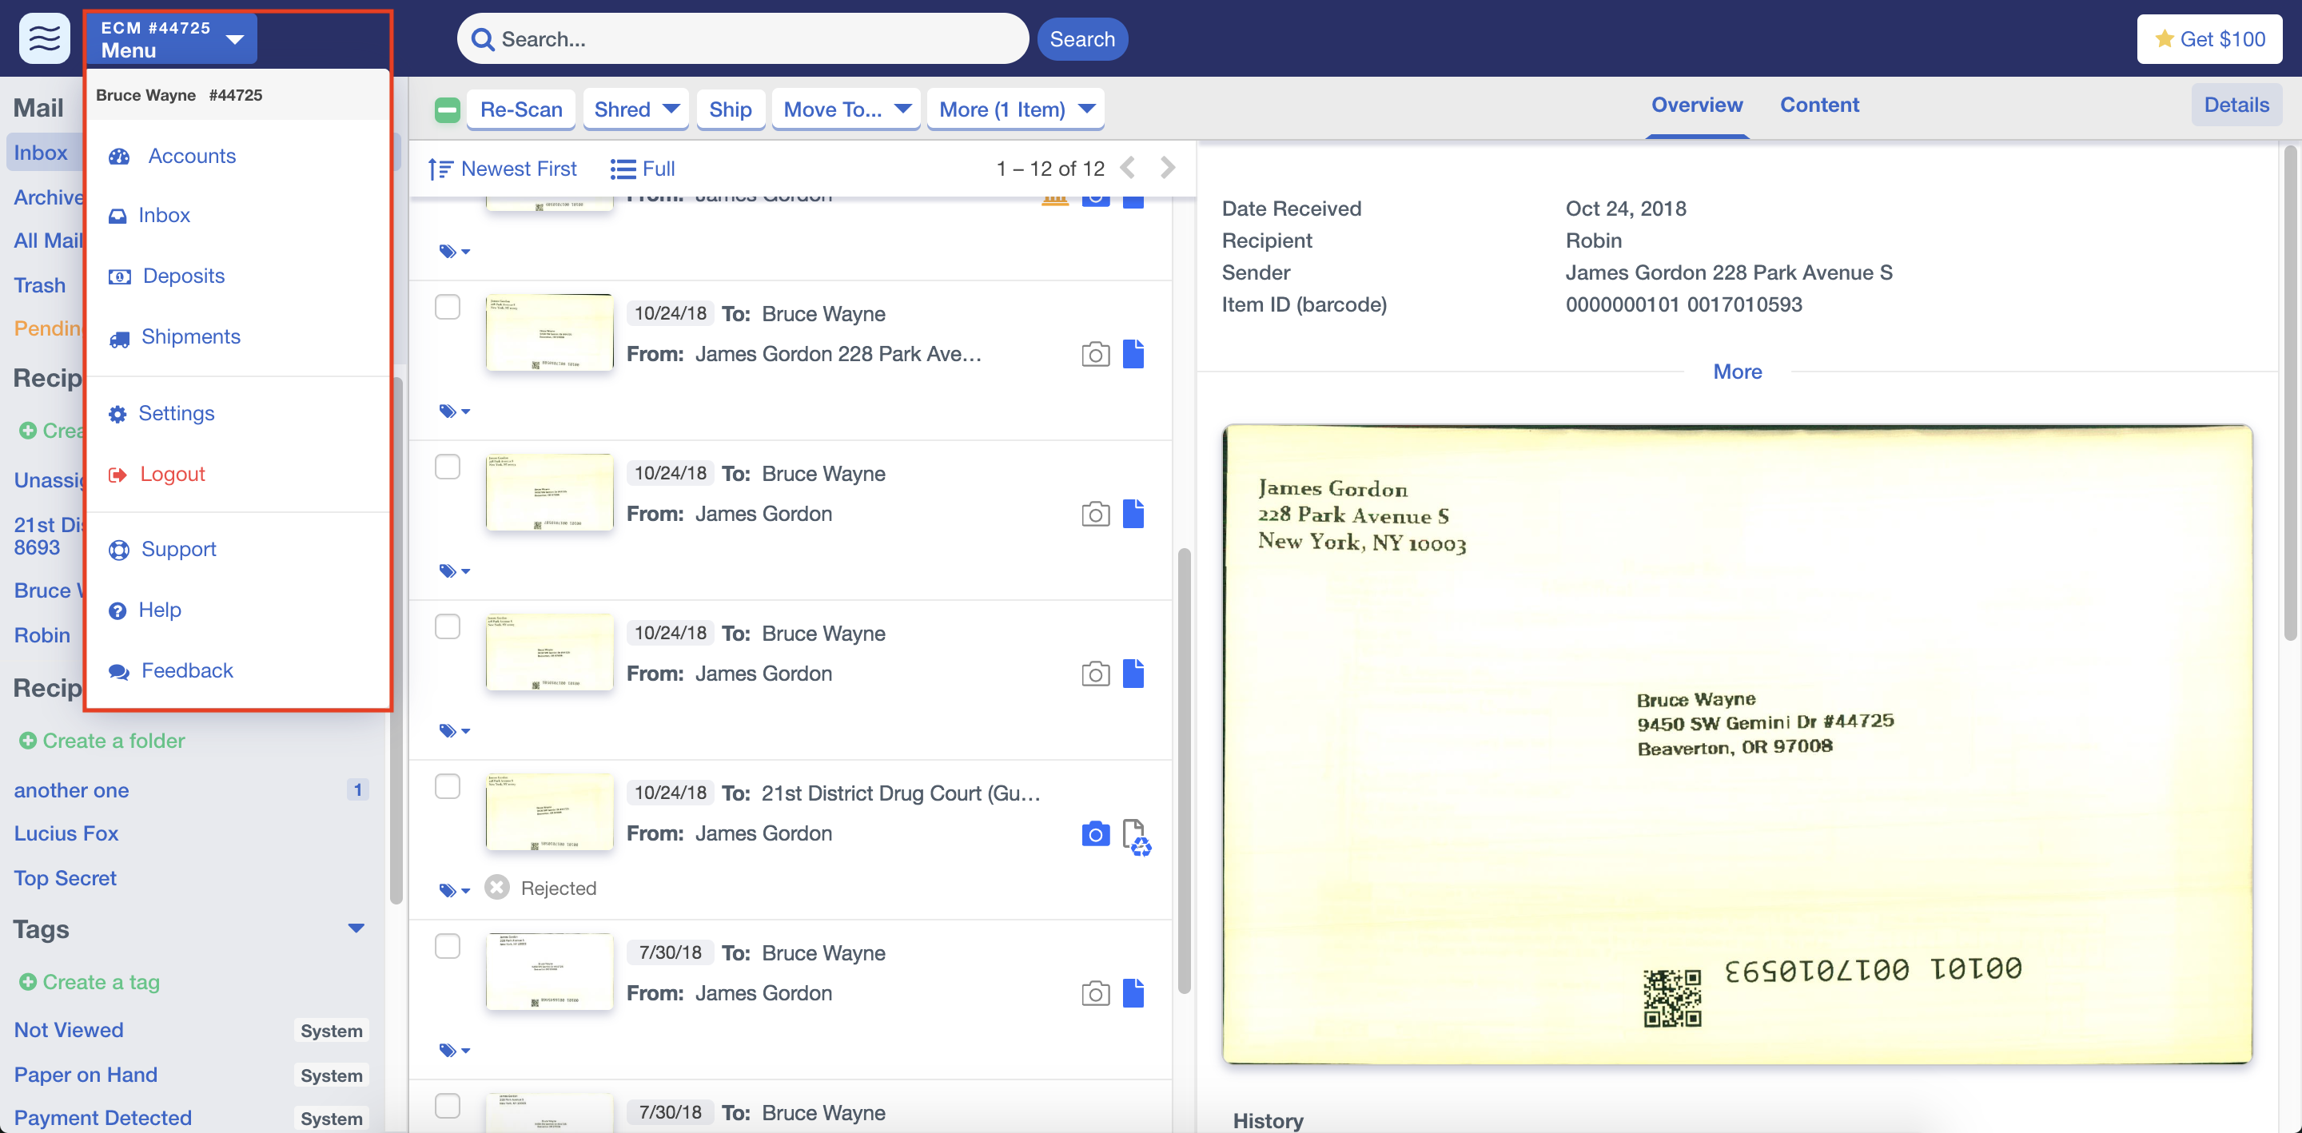Expand More item details link

1736,372
